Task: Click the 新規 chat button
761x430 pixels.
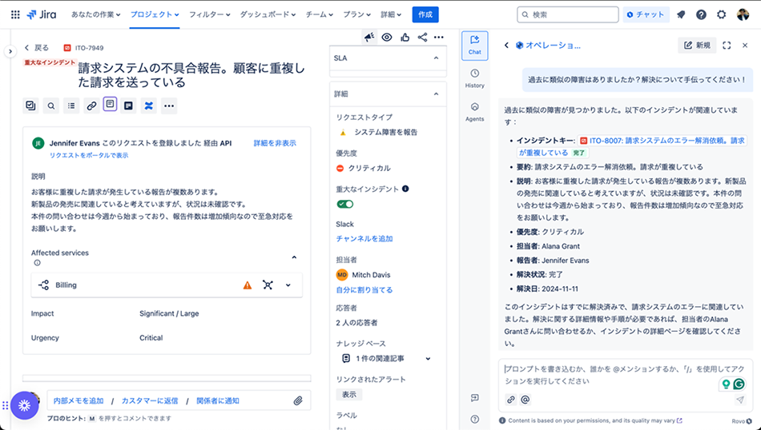Action: pyautogui.click(x=697, y=45)
